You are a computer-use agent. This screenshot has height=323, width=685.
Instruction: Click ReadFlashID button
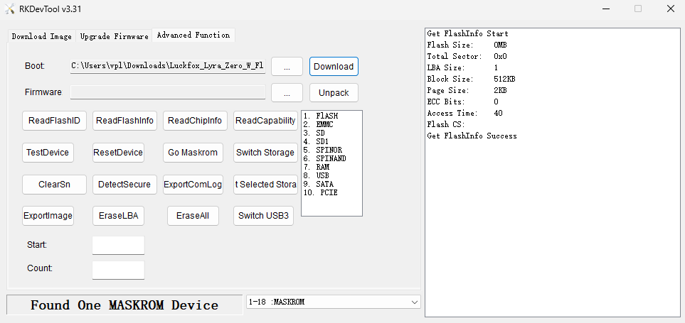click(54, 121)
